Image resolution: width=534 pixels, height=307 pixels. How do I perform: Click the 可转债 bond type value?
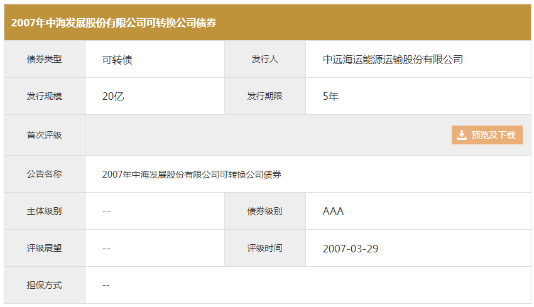(117, 60)
